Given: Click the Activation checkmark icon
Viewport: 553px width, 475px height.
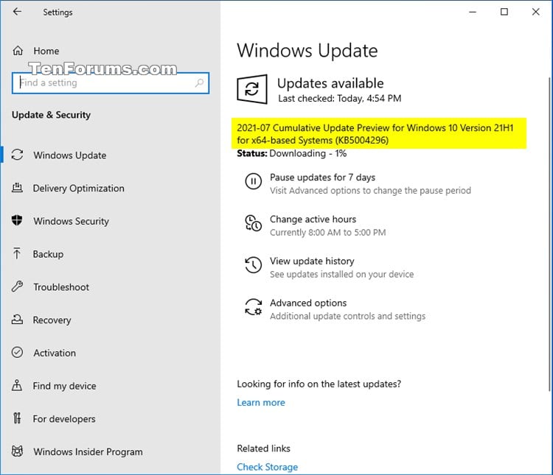Looking at the screenshot, I should click(17, 352).
